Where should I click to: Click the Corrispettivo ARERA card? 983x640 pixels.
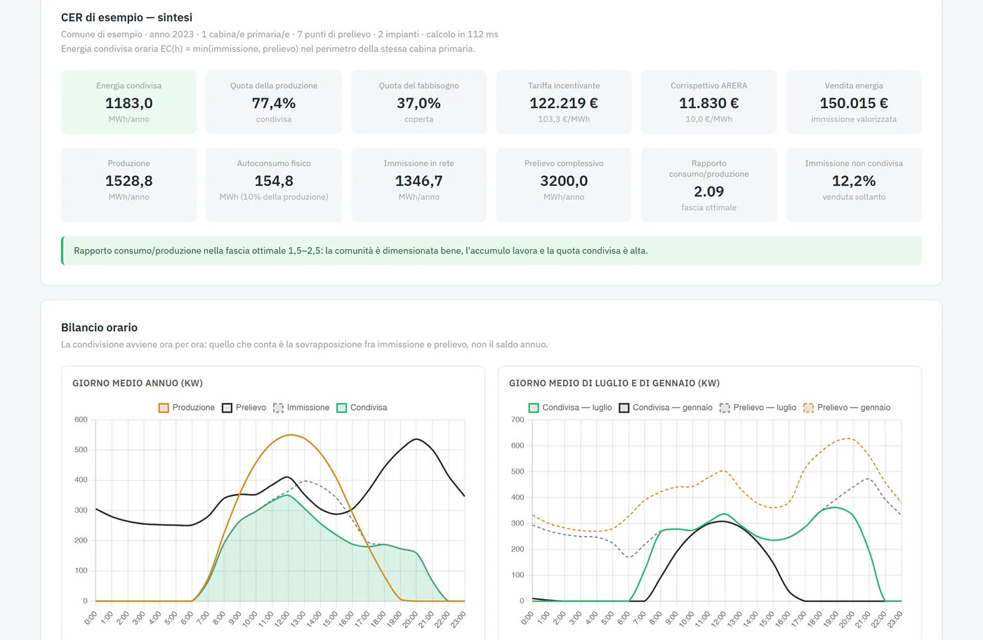(709, 102)
